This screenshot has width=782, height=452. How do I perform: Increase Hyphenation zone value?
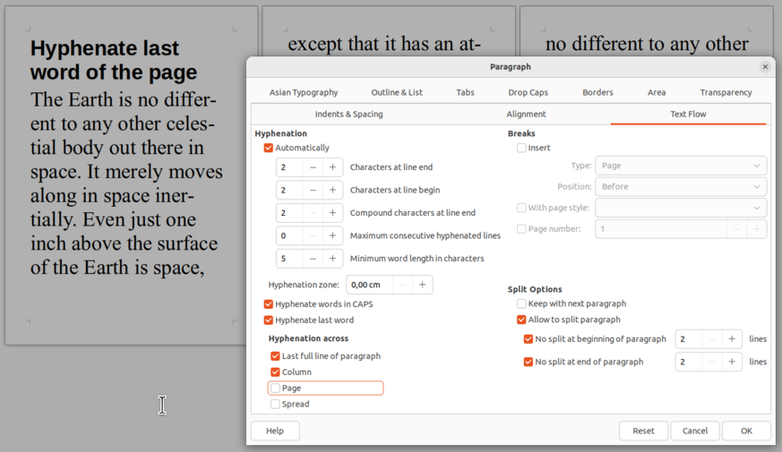tap(423, 285)
